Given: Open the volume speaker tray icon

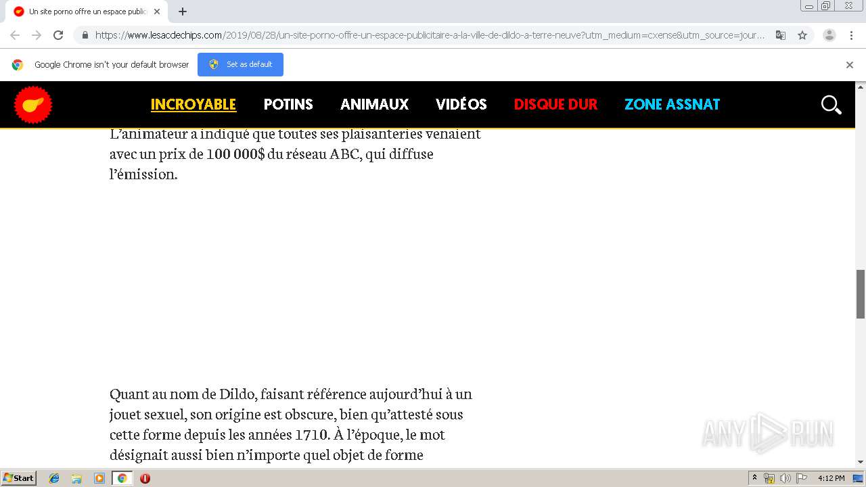Looking at the screenshot, I should [x=785, y=478].
